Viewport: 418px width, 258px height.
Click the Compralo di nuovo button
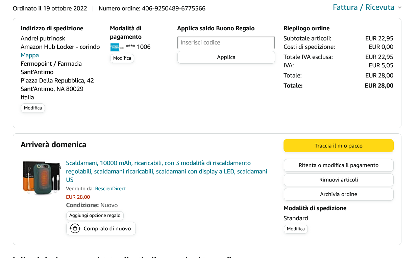click(101, 229)
